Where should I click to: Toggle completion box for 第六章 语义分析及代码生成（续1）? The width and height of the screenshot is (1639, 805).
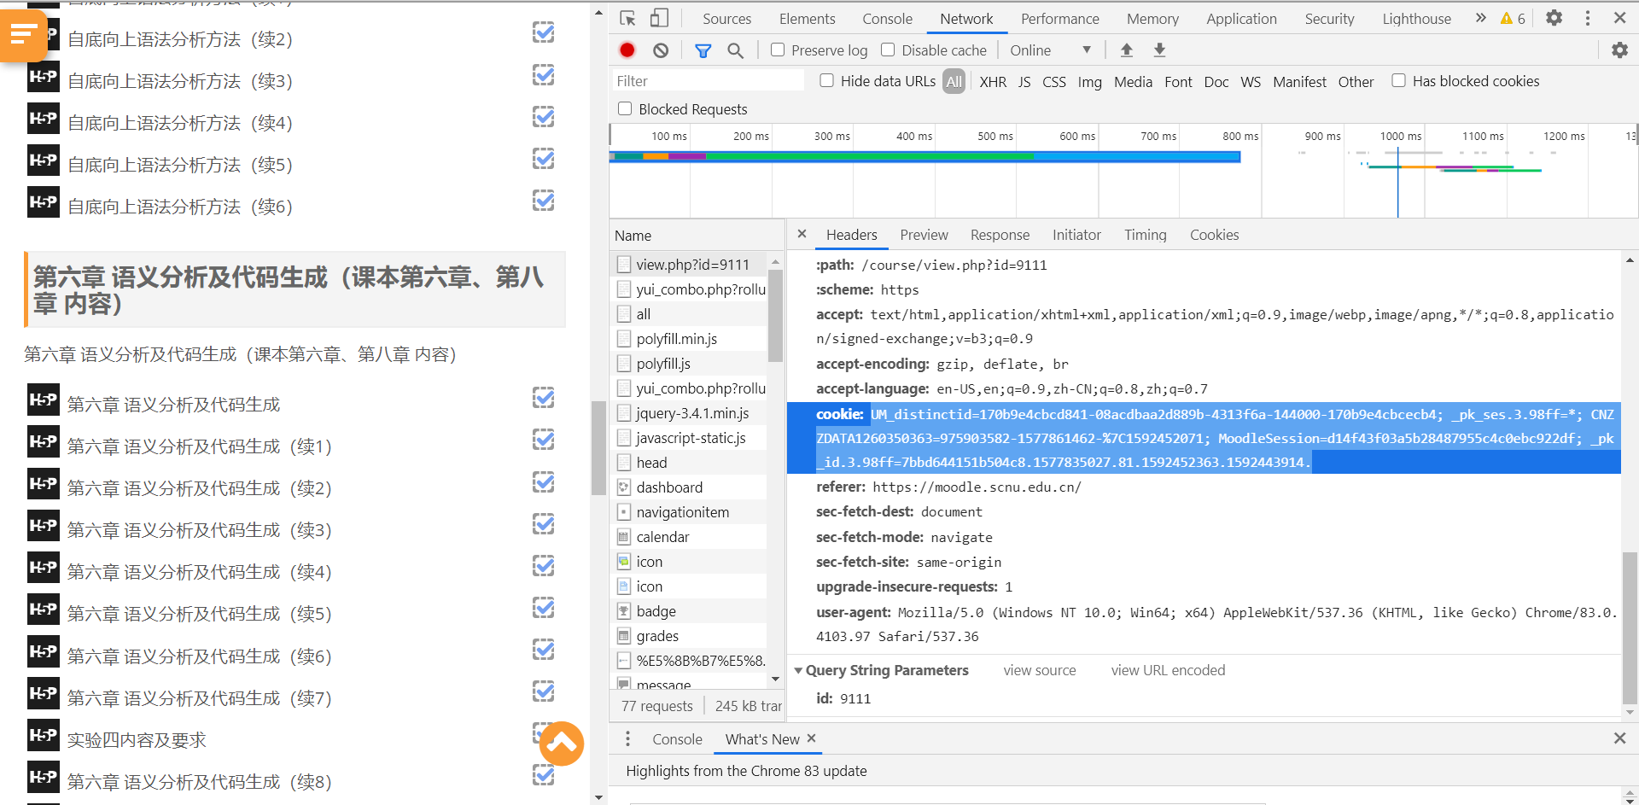coord(544,440)
